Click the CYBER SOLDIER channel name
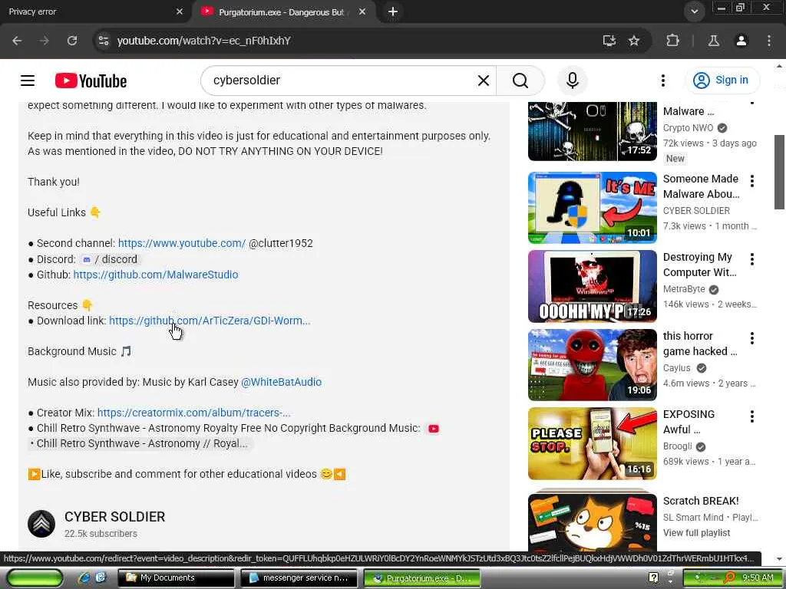This screenshot has width=786, height=589. pos(115,517)
